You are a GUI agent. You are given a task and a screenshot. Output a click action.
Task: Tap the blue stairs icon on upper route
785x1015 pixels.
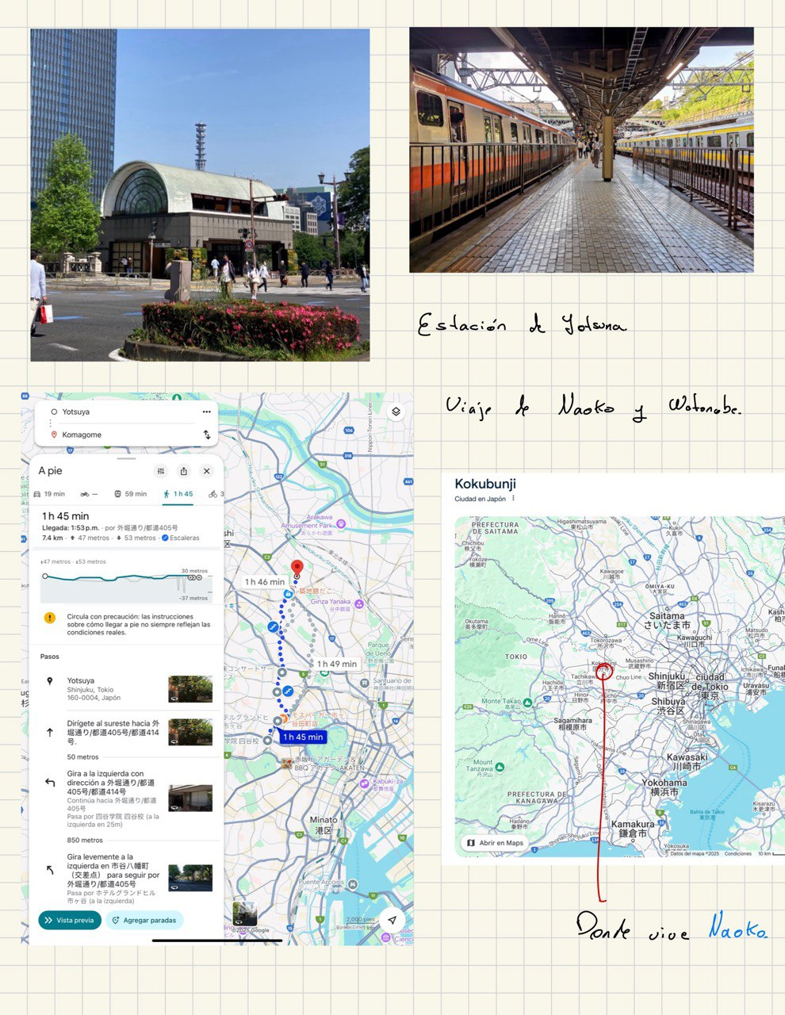pos(272,626)
